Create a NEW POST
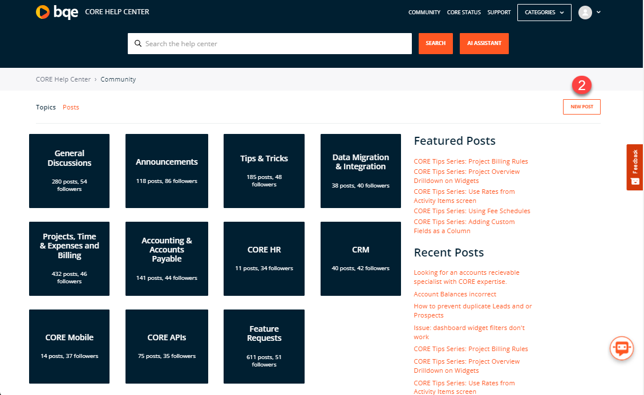644x395 pixels. pyautogui.click(x=582, y=107)
